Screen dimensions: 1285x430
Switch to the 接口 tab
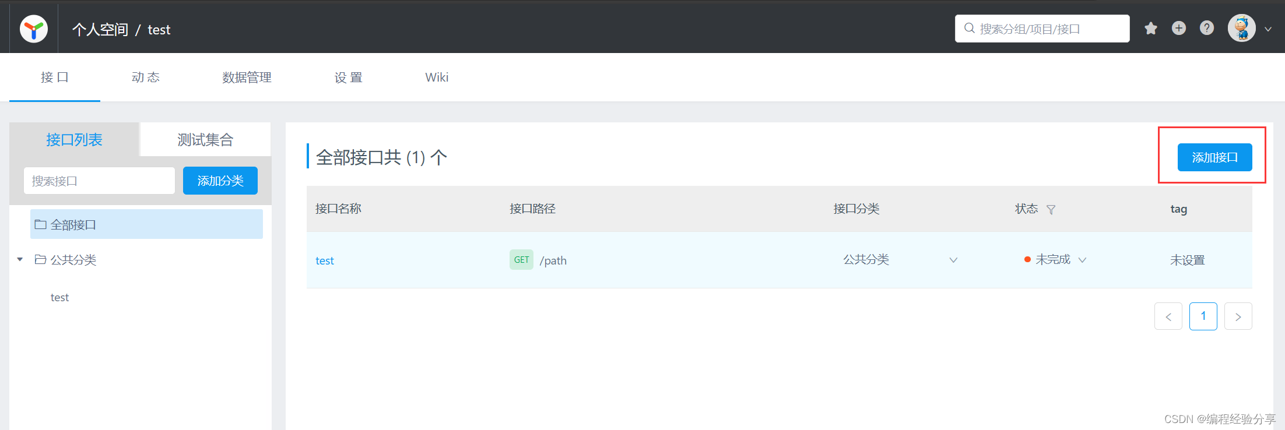55,77
